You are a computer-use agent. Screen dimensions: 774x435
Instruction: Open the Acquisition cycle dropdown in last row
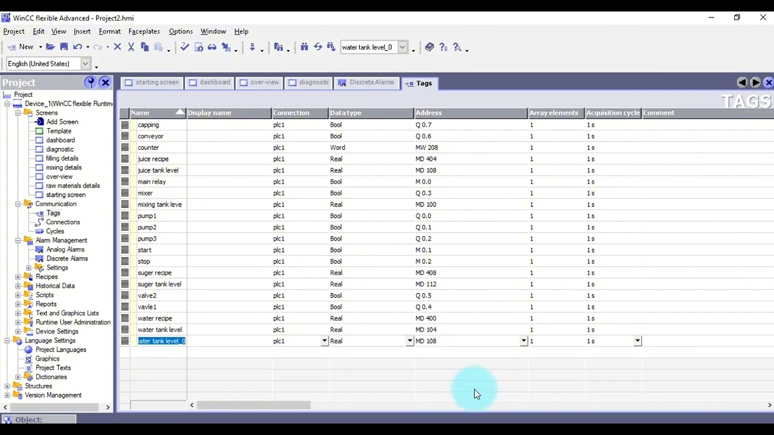click(637, 341)
